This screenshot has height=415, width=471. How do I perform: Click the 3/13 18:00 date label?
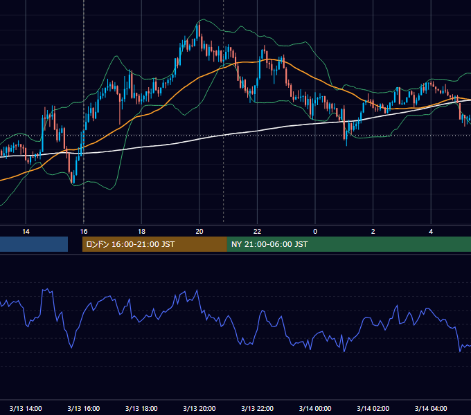[141, 408]
